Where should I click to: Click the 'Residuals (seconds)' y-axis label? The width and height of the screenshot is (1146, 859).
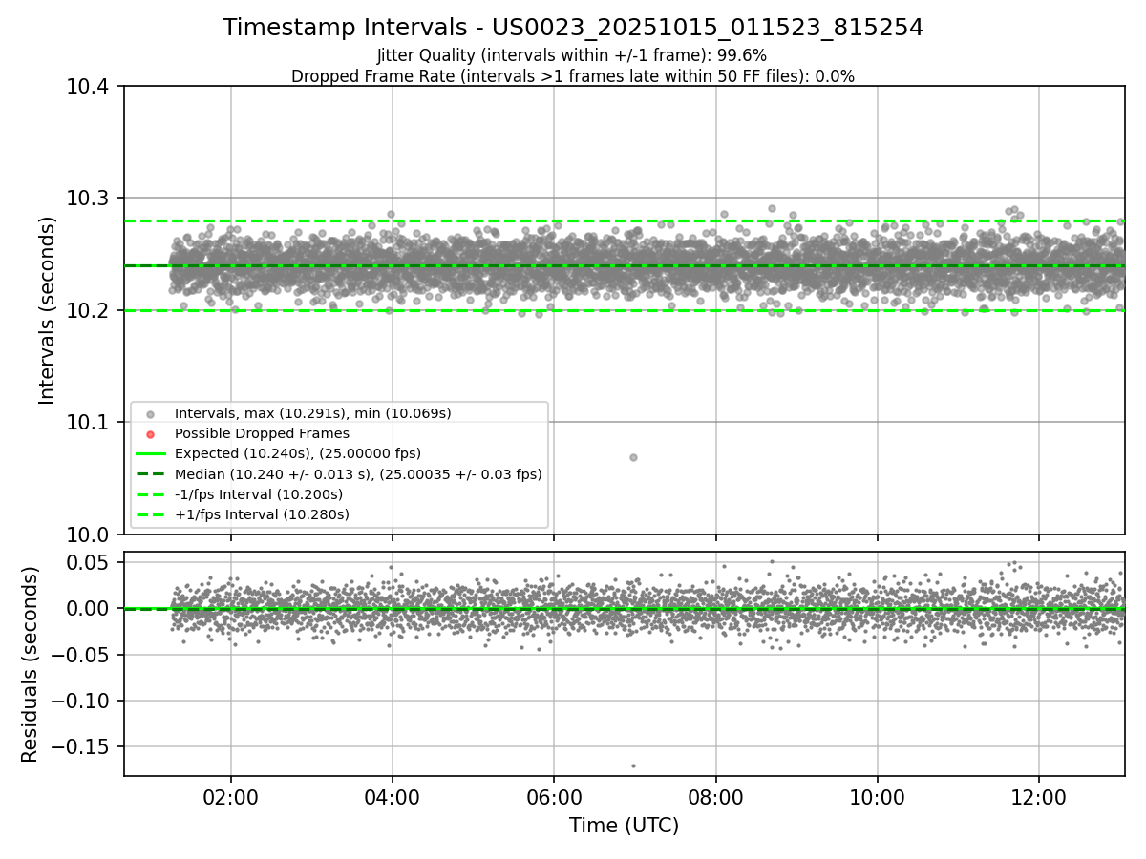coord(30,664)
